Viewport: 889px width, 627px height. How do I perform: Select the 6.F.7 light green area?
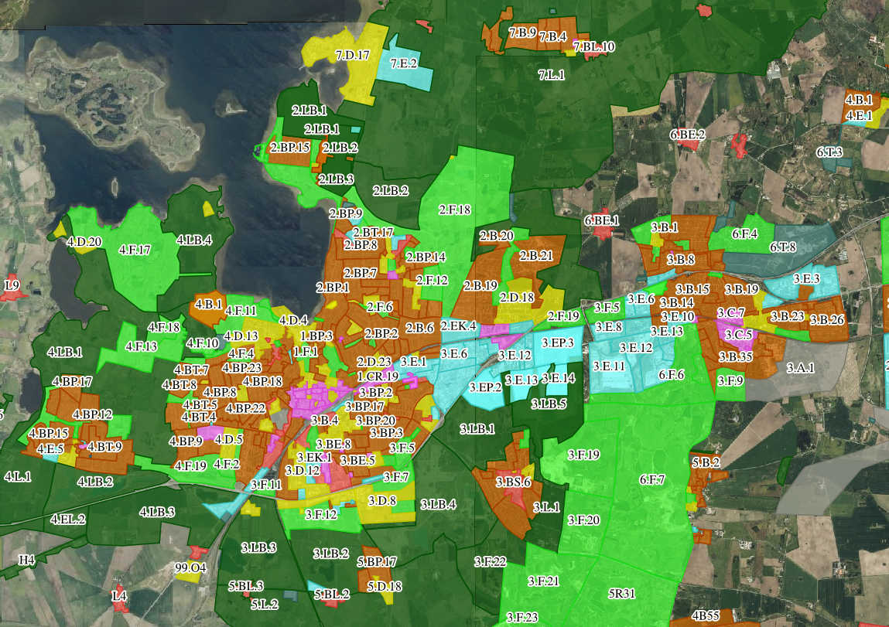tap(652, 480)
